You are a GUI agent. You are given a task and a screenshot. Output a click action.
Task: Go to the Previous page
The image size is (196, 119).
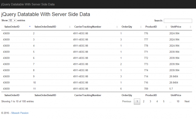point(127,101)
